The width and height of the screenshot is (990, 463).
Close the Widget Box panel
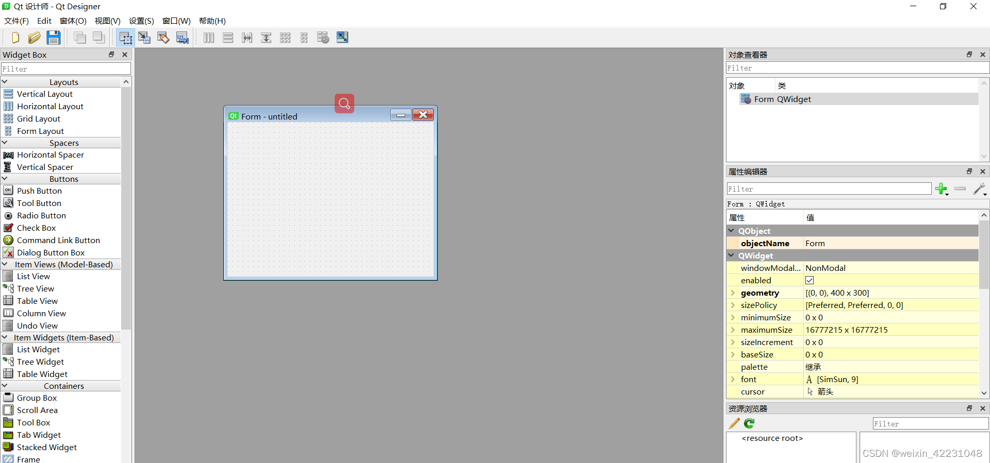(124, 55)
